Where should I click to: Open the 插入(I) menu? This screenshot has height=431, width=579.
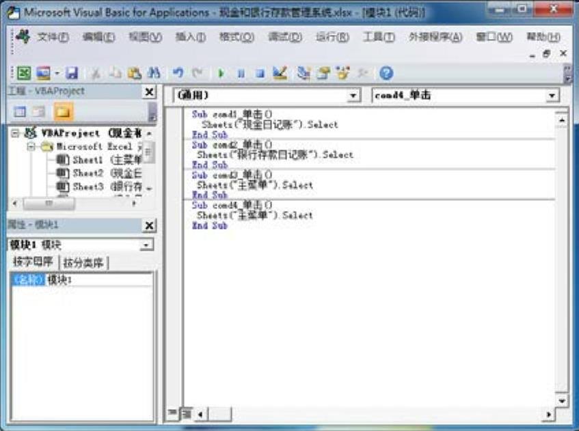coord(191,37)
